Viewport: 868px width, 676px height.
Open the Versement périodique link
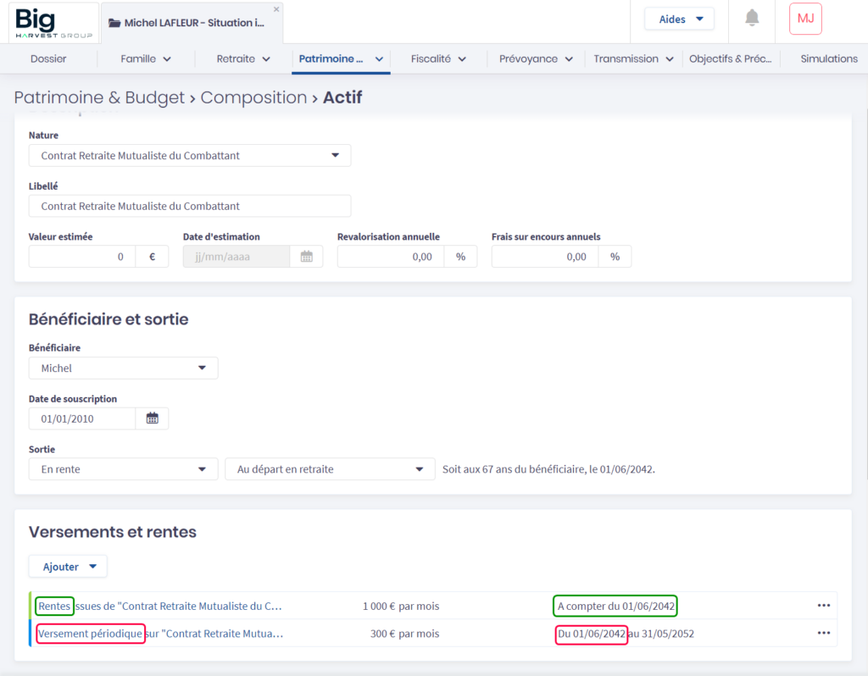pos(91,634)
